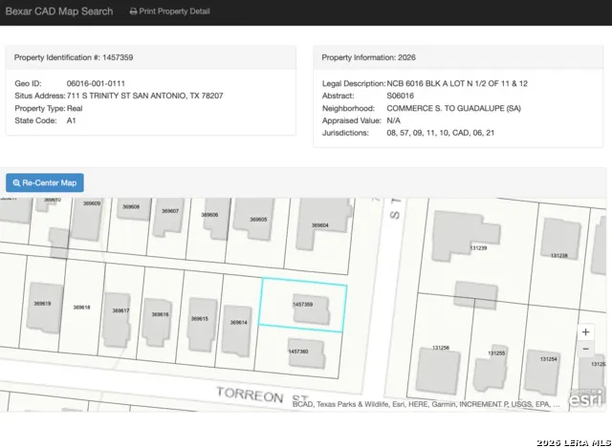
Task: Click parcel 131254 on the map
Action: pos(548,358)
